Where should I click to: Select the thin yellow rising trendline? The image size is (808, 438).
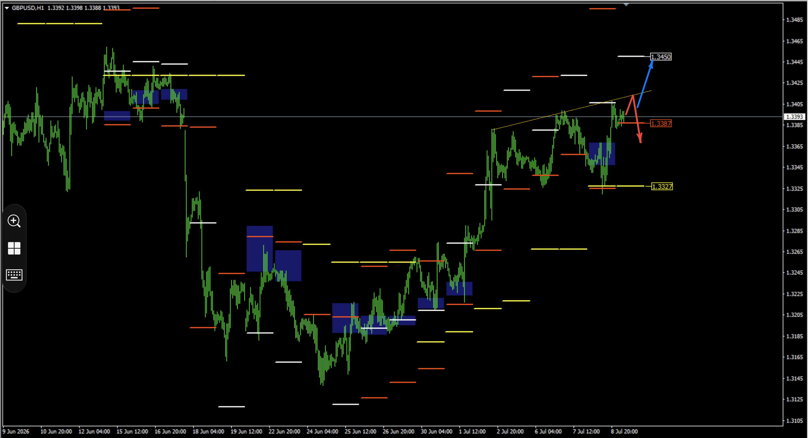click(x=572, y=110)
